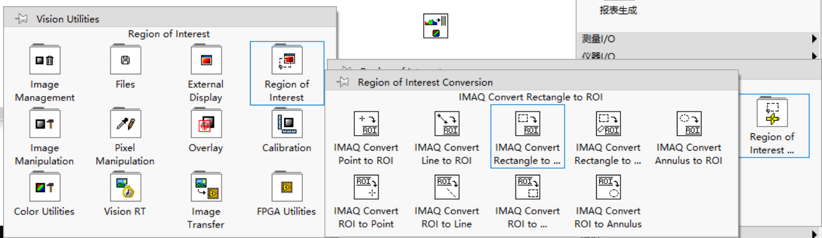The height and width of the screenshot is (238, 822).
Task: Click the image VI icon on the diagram
Action: tap(436, 26)
